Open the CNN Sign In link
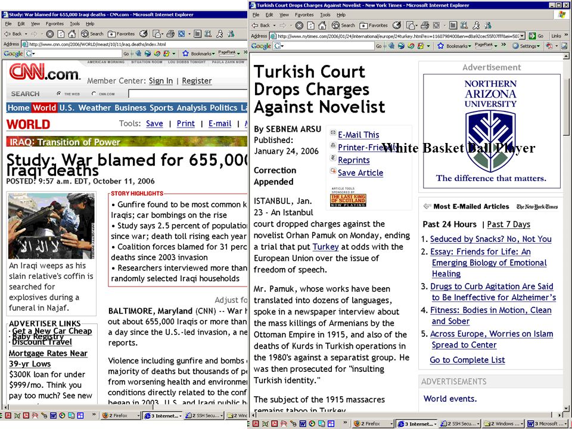Screen dimensions: 572x429 [x=160, y=81]
